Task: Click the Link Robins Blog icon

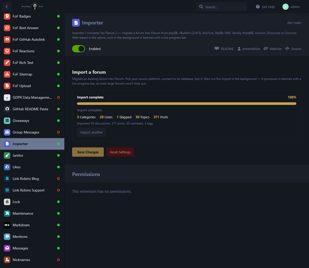Action: 7,179
